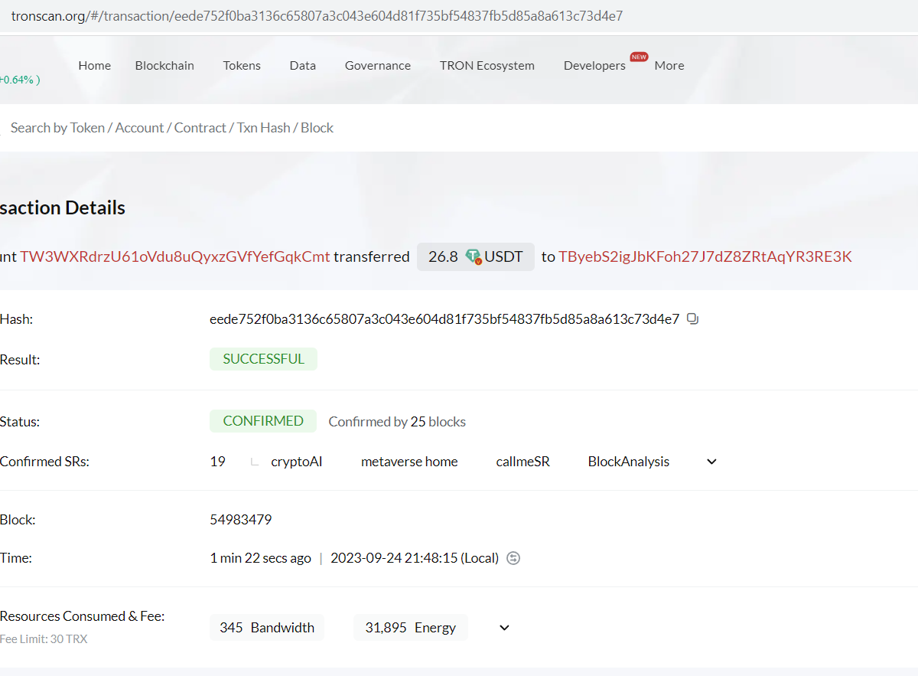The height and width of the screenshot is (676, 918).
Task: Open the Home menu item
Action: point(94,66)
